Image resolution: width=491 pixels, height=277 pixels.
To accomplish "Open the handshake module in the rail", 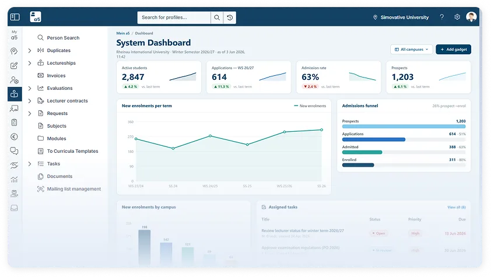I will pos(14,165).
